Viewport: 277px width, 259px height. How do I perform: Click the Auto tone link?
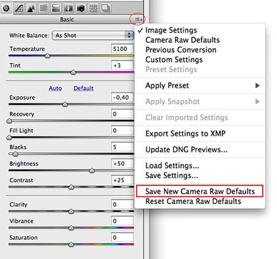tap(55, 88)
